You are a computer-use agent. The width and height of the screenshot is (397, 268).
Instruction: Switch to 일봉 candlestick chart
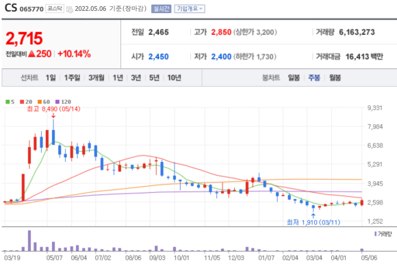click(294, 78)
